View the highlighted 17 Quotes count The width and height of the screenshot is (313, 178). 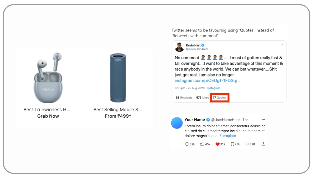click(220, 97)
